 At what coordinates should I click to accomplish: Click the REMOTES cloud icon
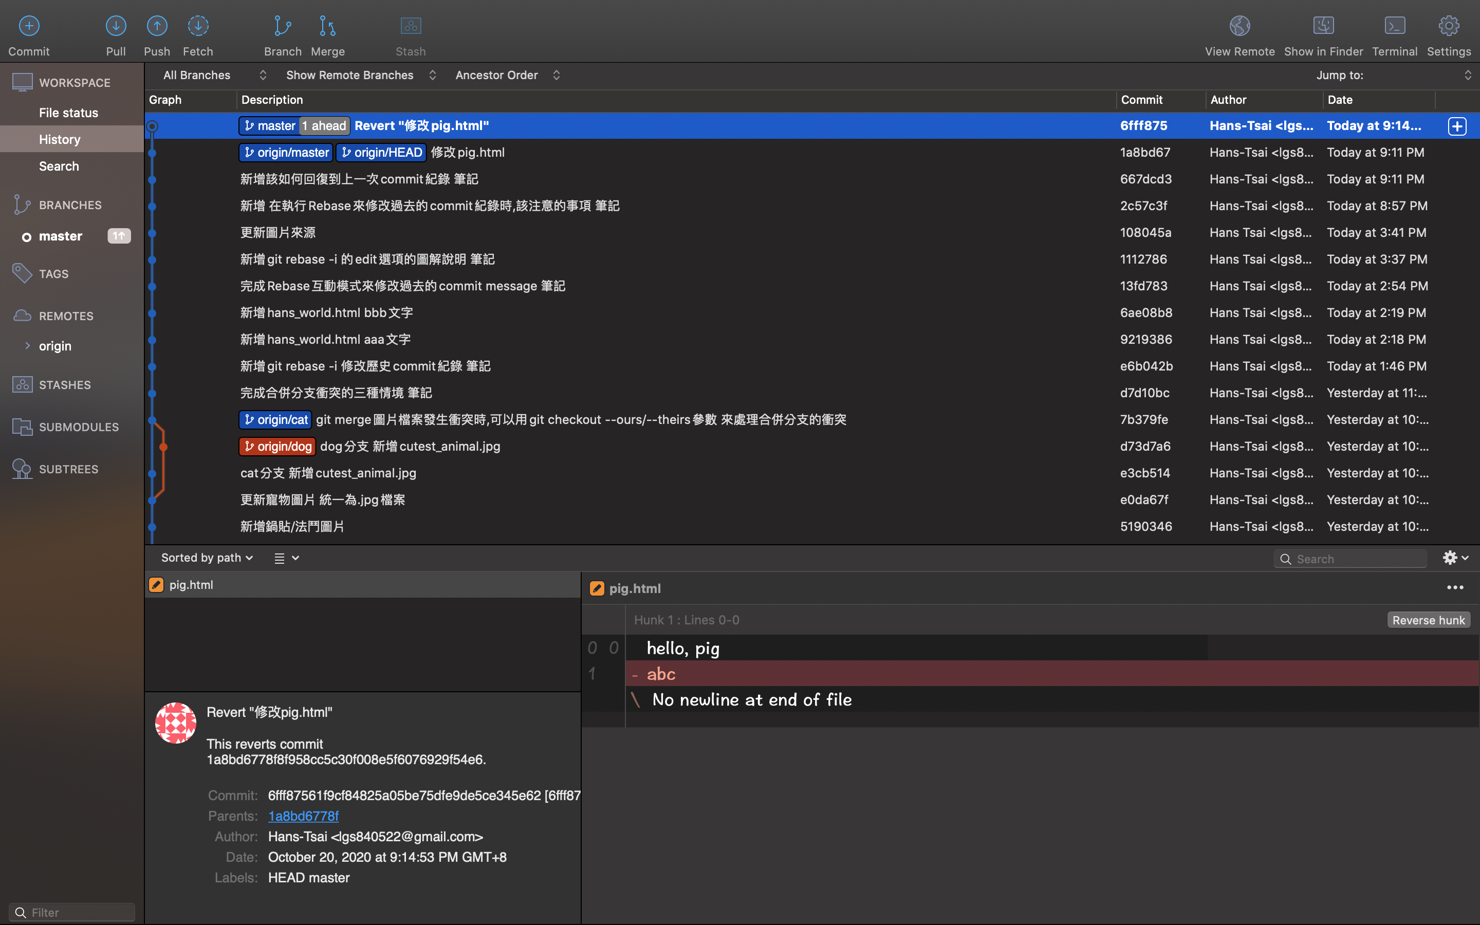23,315
